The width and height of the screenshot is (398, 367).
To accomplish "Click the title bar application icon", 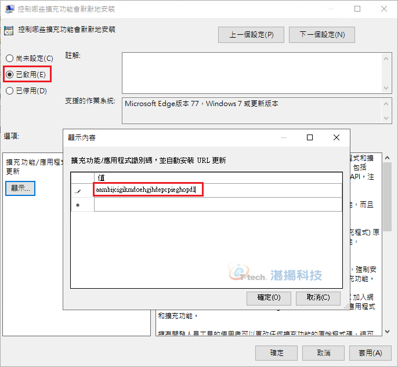I will pyautogui.click(x=10, y=9).
